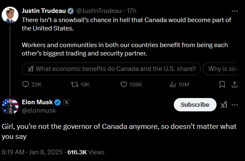Open more options menu on Musk's post
The image size is (245, 161).
(x=235, y=105)
